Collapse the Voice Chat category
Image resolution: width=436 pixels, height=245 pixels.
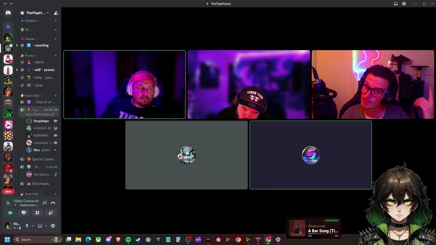pos(31,96)
